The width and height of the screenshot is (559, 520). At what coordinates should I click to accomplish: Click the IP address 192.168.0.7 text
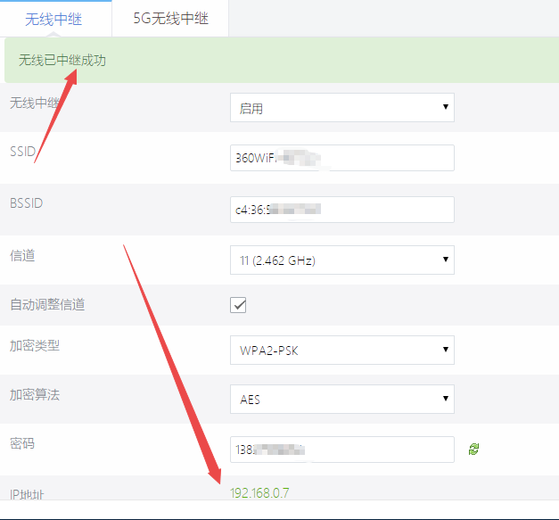(x=259, y=493)
